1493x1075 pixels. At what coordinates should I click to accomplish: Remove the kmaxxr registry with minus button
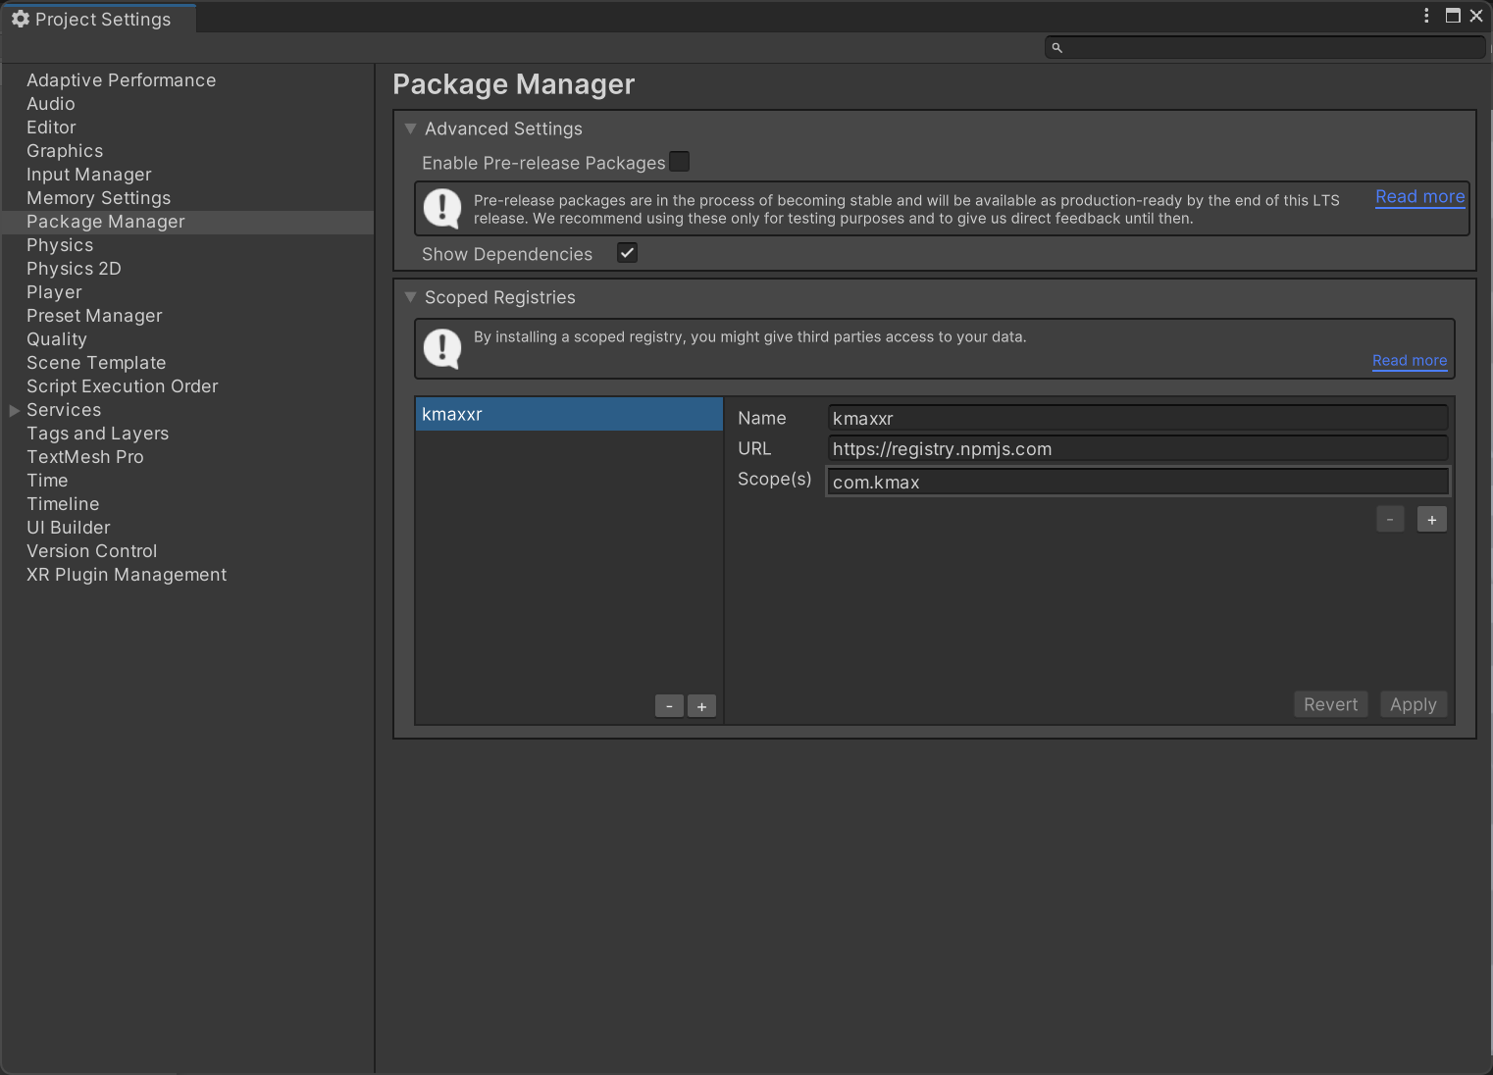tap(669, 705)
